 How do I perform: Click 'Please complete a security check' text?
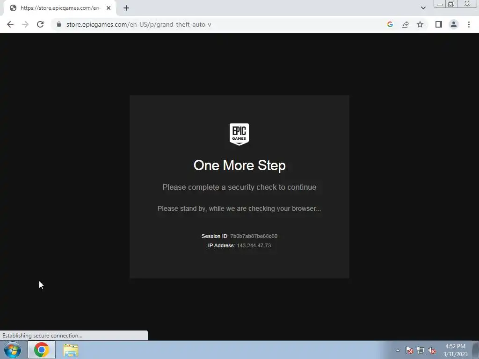239,187
